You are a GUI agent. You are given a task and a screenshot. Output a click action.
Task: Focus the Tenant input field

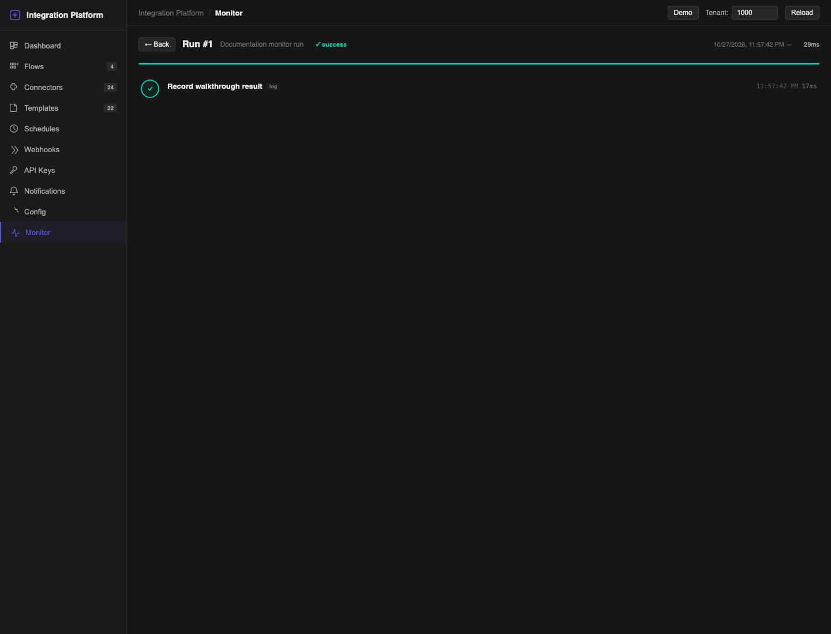pyautogui.click(x=754, y=13)
